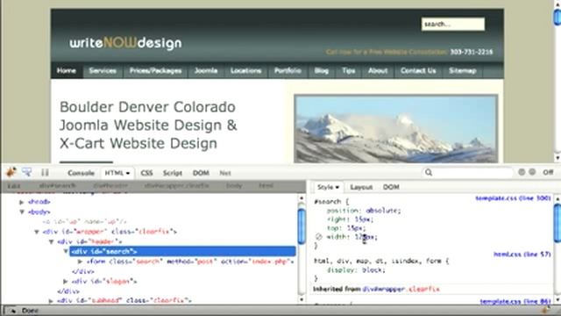
Task: Click the Edit button in HTML panel
Action: pyautogui.click(x=14, y=186)
